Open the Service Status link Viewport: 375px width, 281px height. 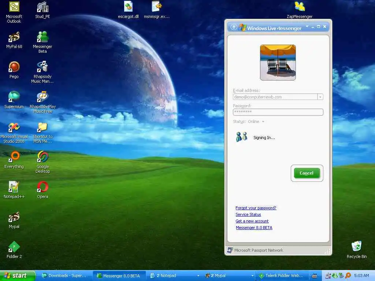point(248,214)
